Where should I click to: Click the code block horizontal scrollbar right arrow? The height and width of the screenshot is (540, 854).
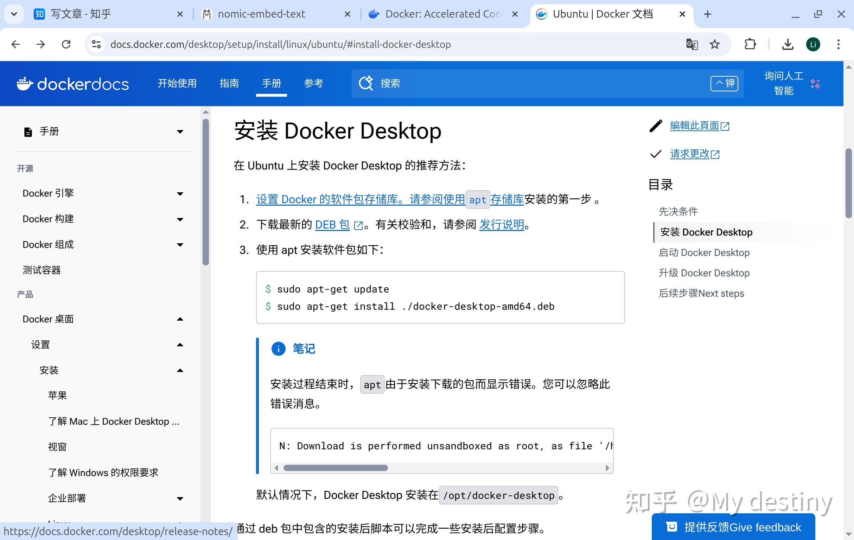click(607, 468)
